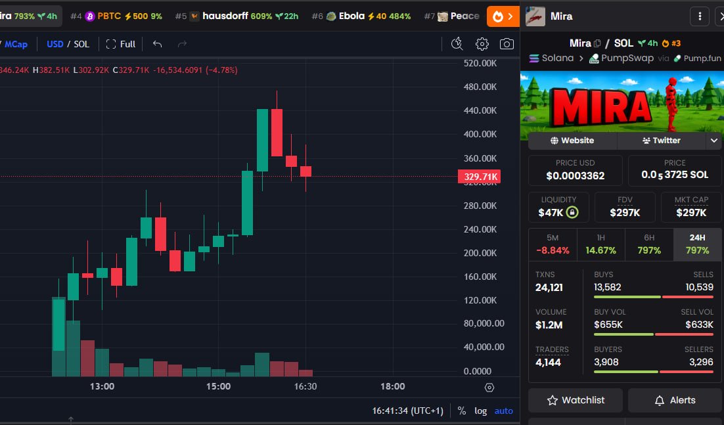
Task: Click the indicator timer icon in the chart toolbar
Action: coord(457,44)
